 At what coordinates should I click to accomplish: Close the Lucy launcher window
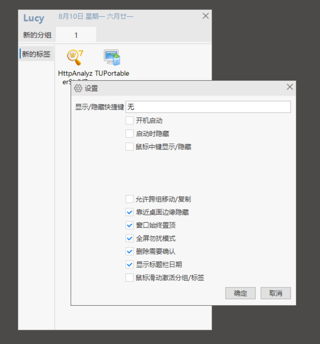(206, 16)
